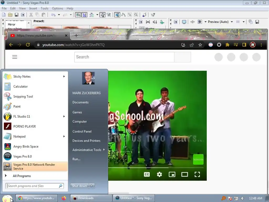Open the Edit menu in Vegas
The height and width of the screenshot is (202, 269).
click(13, 8)
